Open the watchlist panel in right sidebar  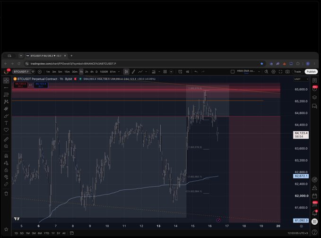point(315,80)
